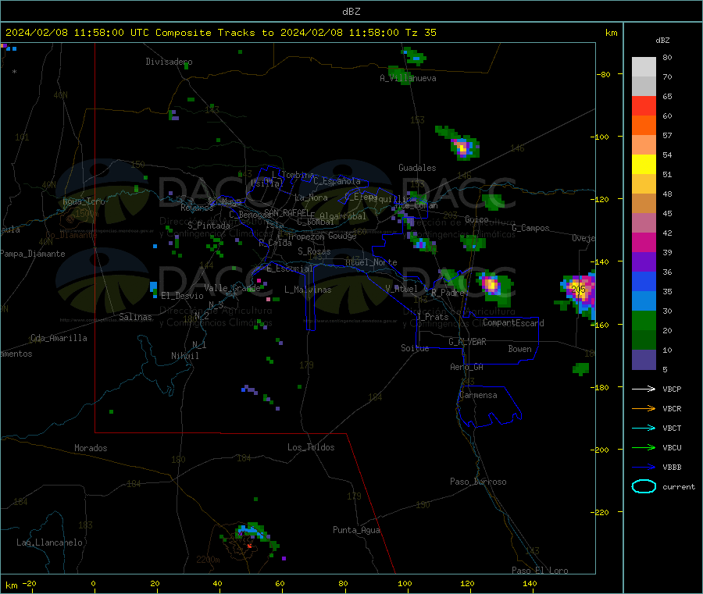Click the 'Pampa_Diamante' map label
Viewport: 703px width, 594px height.
[x=33, y=254]
